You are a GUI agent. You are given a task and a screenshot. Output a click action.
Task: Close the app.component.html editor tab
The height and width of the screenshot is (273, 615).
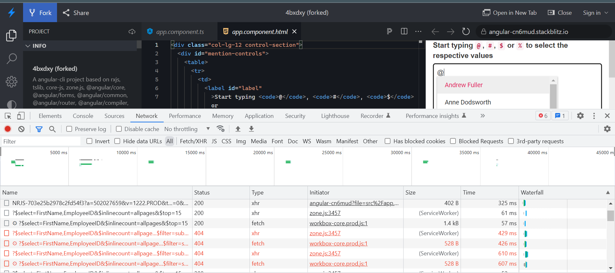(x=294, y=31)
